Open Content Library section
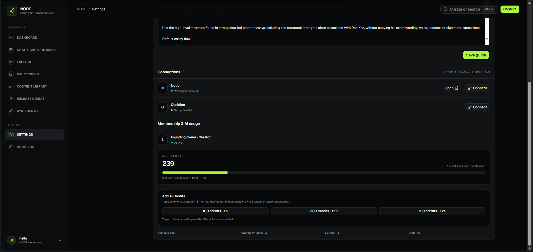The width and height of the screenshot is (533, 252). point(34,86)
